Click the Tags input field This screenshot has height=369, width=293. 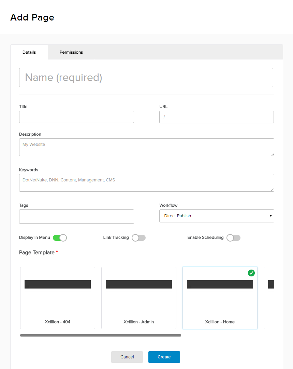(76, 217)
